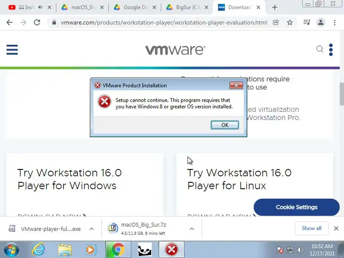Click the network tray icon
This screenshot has width=344, height=258.
pyautogui.click(x=290, y=250)
